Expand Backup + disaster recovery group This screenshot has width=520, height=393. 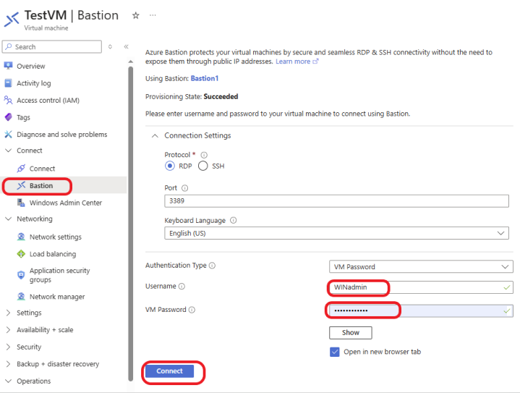click(8, 364)
